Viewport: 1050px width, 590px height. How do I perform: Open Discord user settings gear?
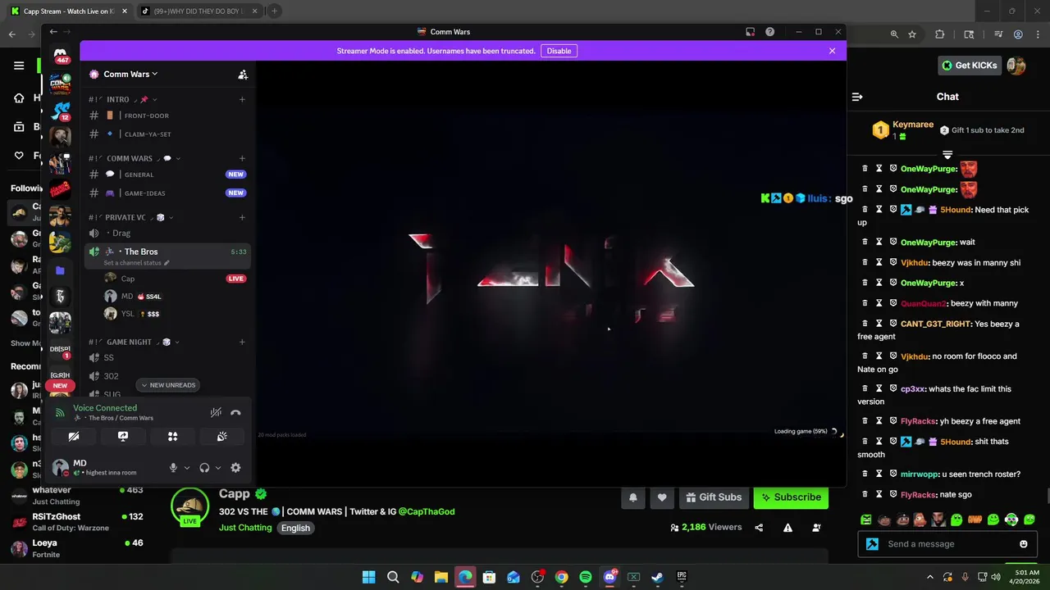235,468
